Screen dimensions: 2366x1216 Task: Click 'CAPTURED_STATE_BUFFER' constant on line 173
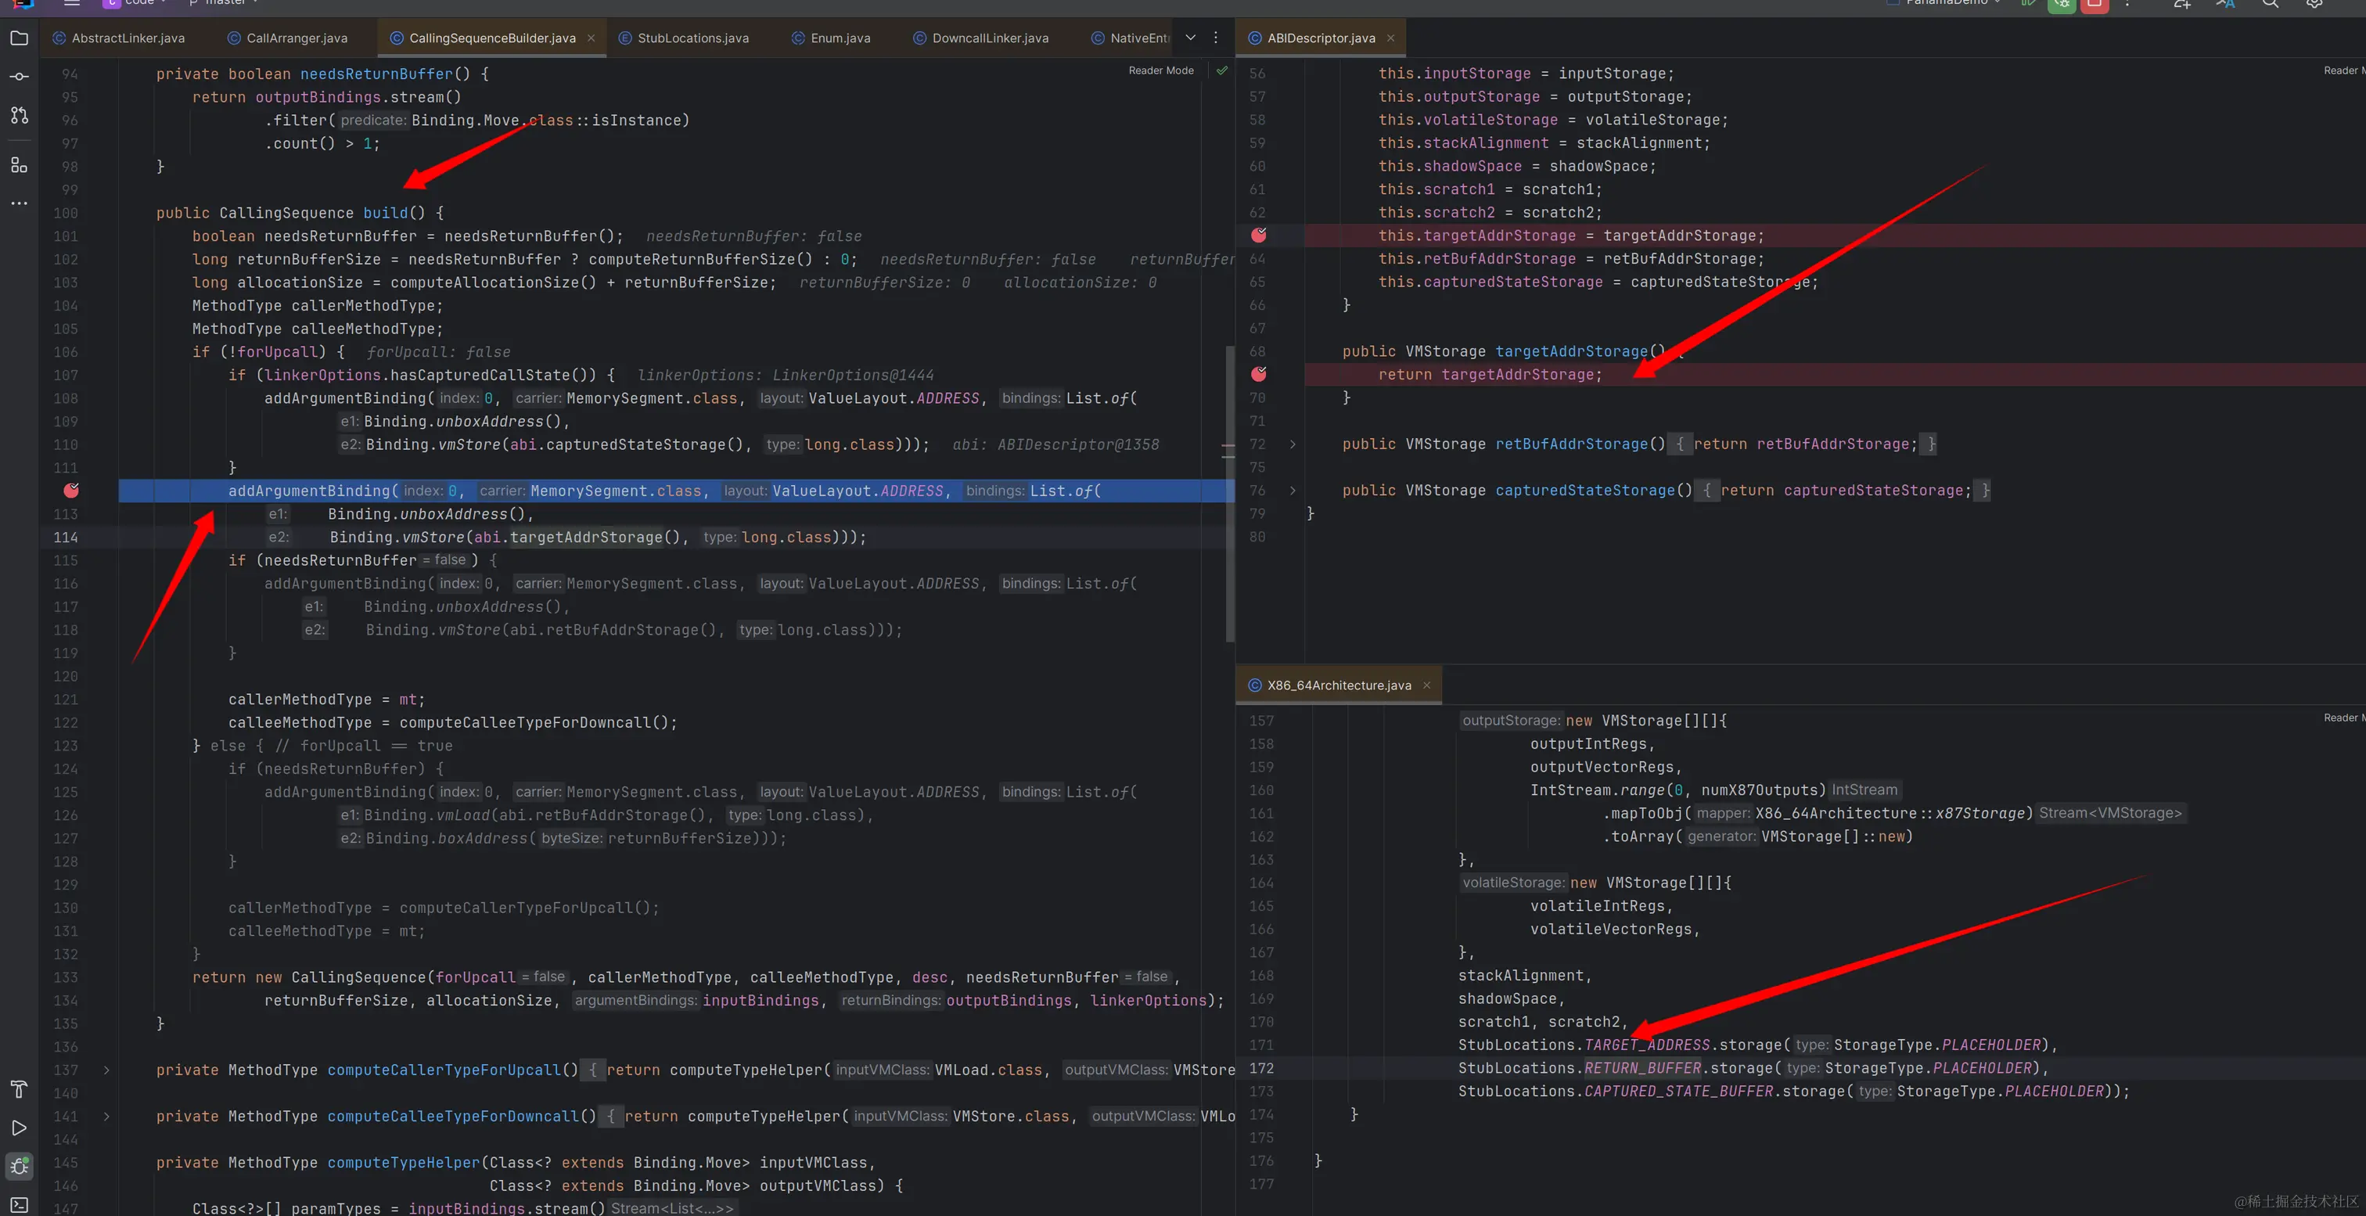point(1679,1091)
